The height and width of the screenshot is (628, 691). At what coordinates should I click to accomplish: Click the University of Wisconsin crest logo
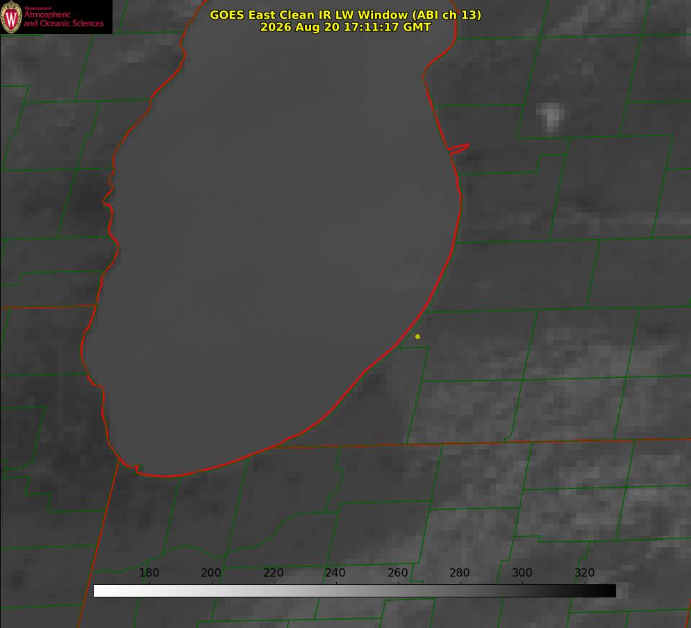[11, 17]
